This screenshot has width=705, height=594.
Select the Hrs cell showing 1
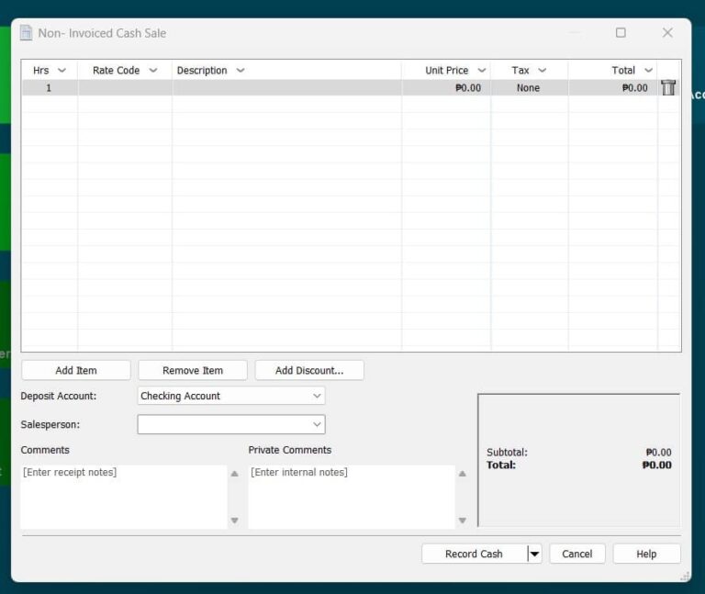point(50,88)
